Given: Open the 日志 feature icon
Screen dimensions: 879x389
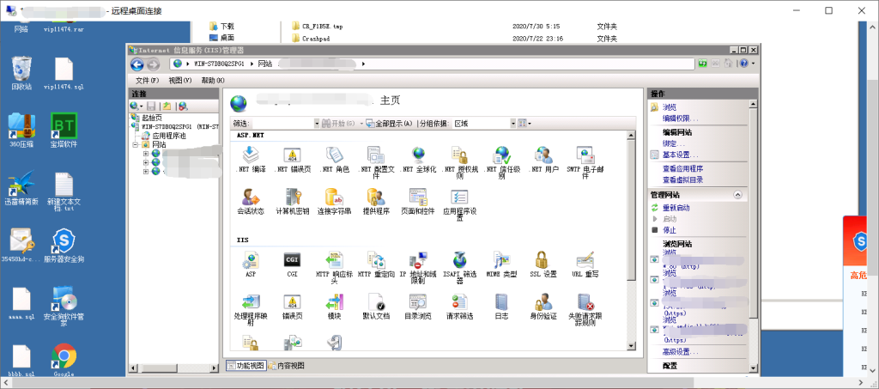Looking at the screenshot, I should click(501, 307).
